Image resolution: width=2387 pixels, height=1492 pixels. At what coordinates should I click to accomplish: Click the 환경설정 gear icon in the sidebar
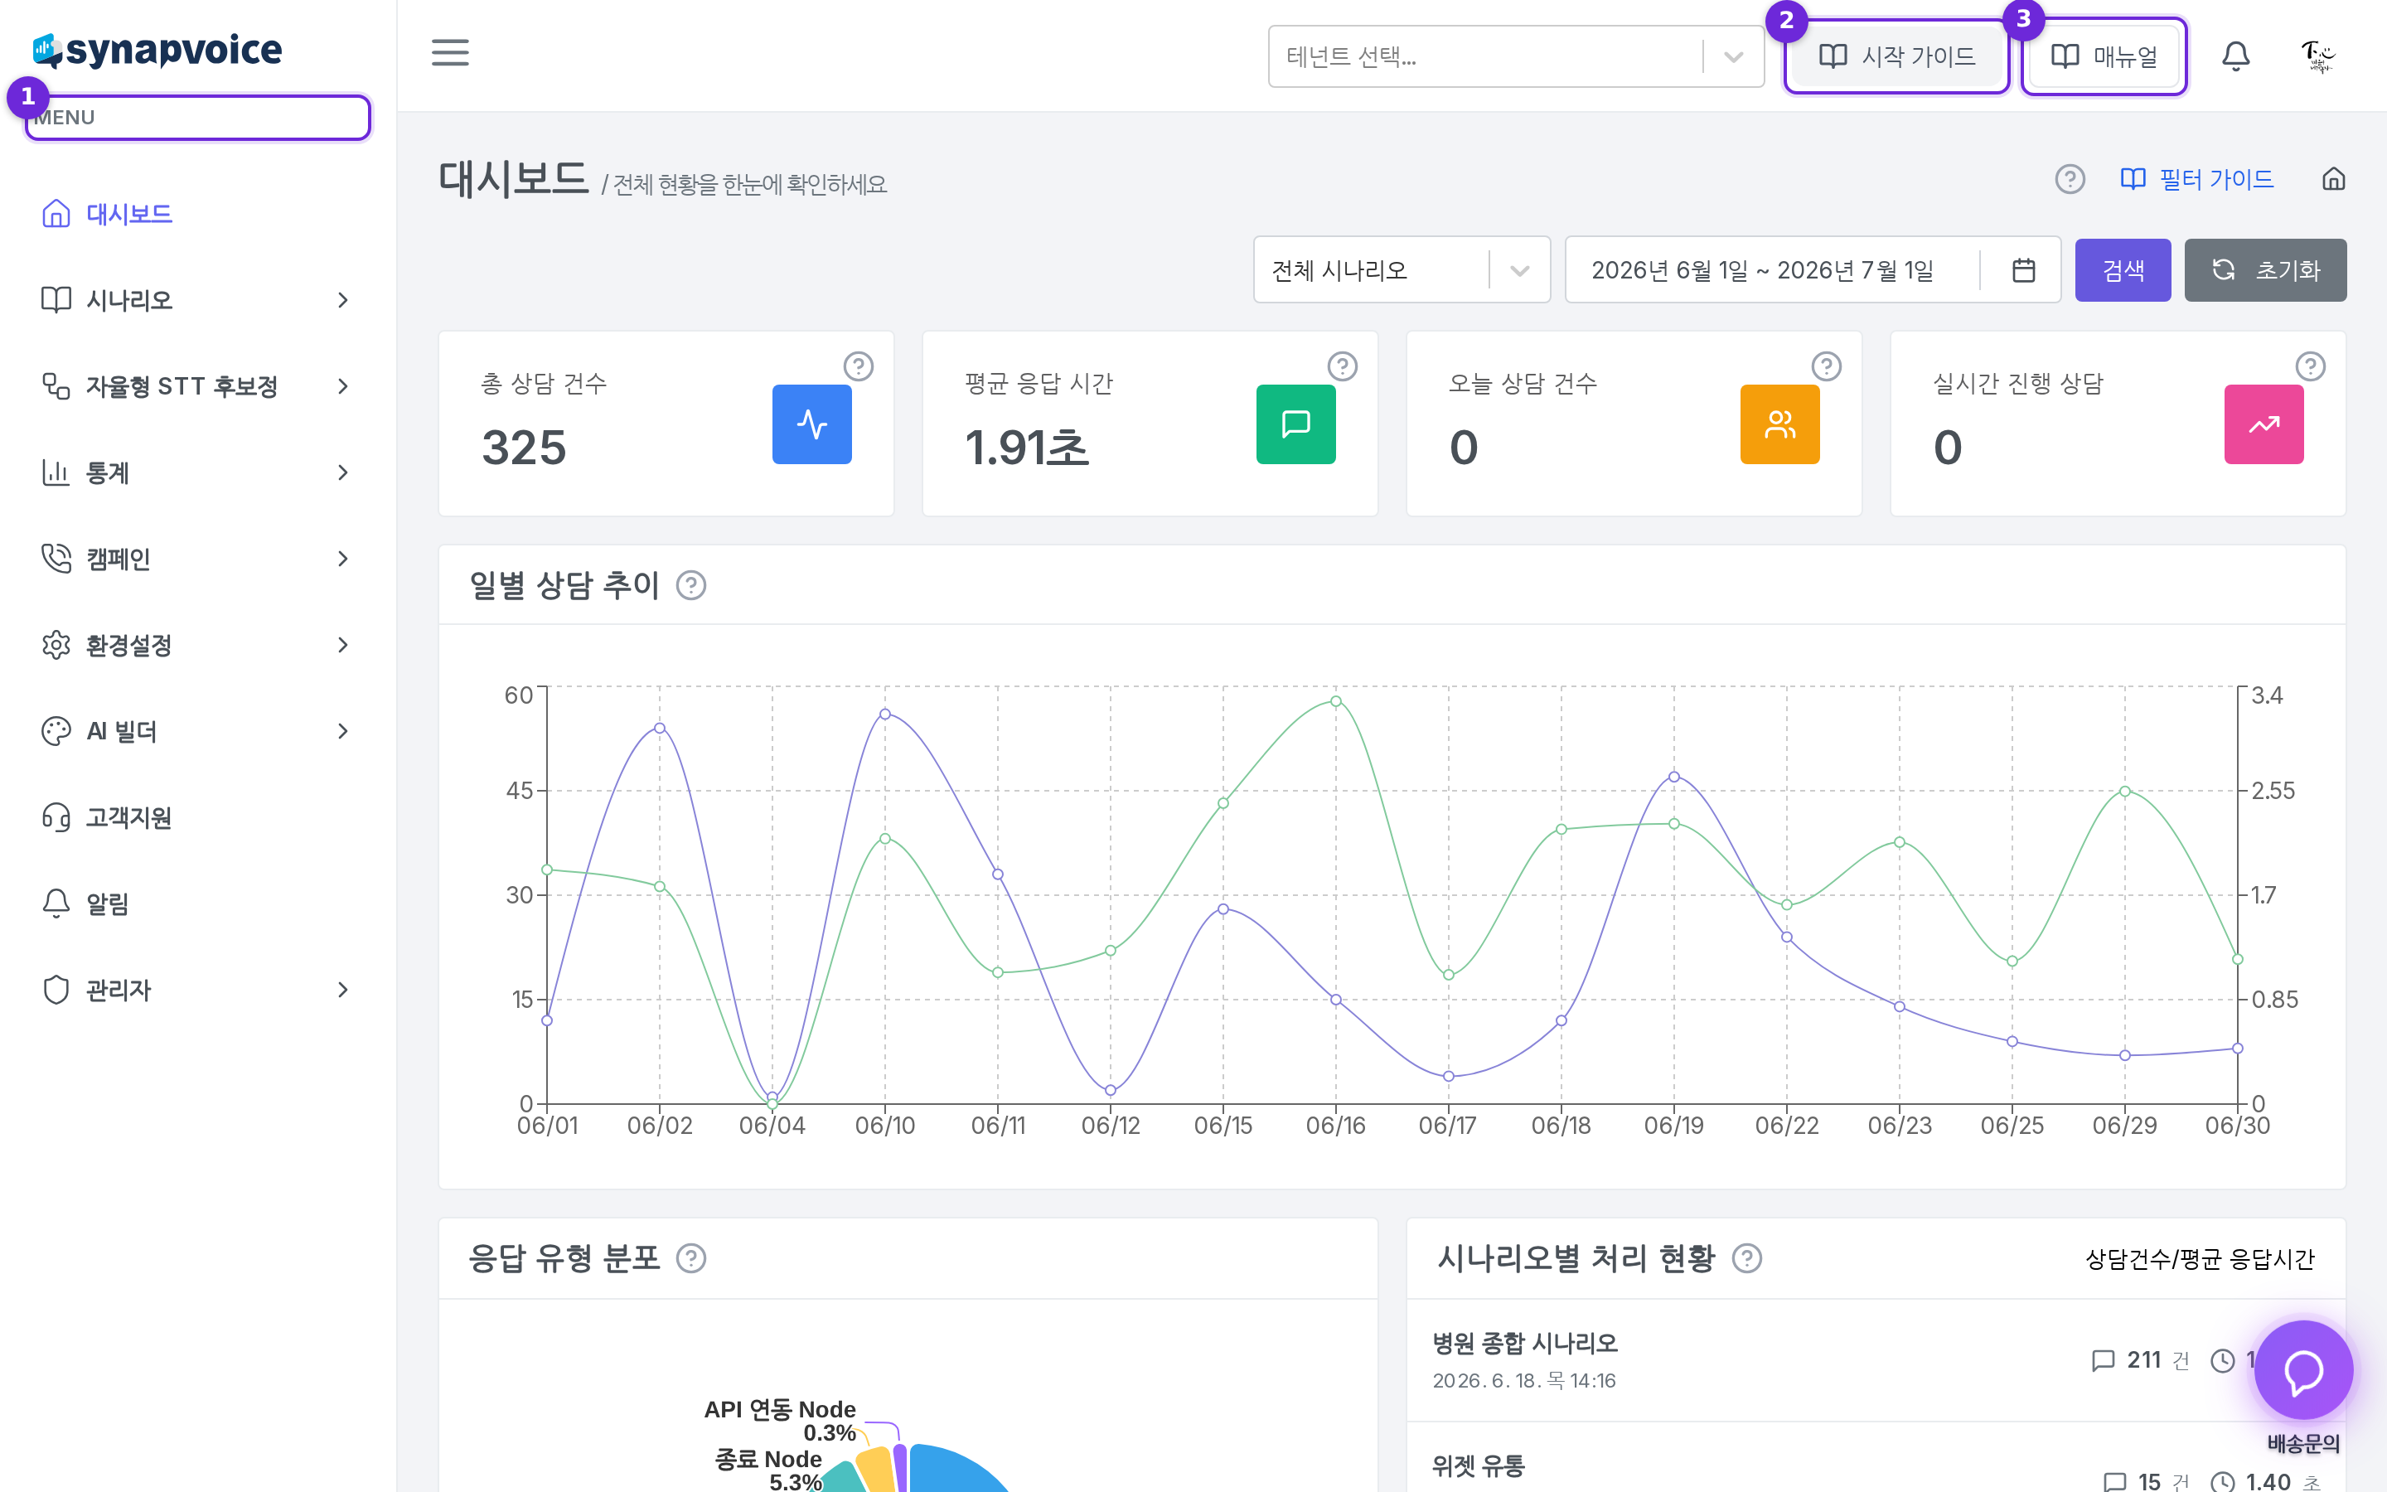pos(56,644)
